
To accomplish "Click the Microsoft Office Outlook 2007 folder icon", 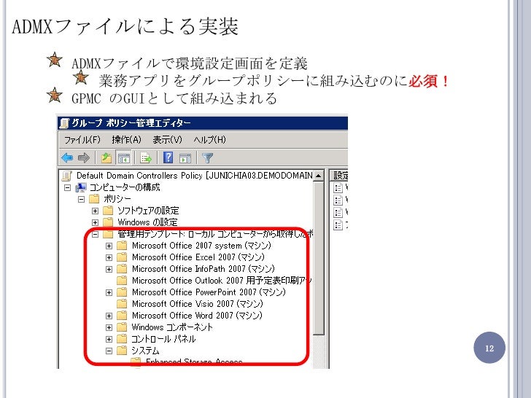I will (x=122, y=280).
